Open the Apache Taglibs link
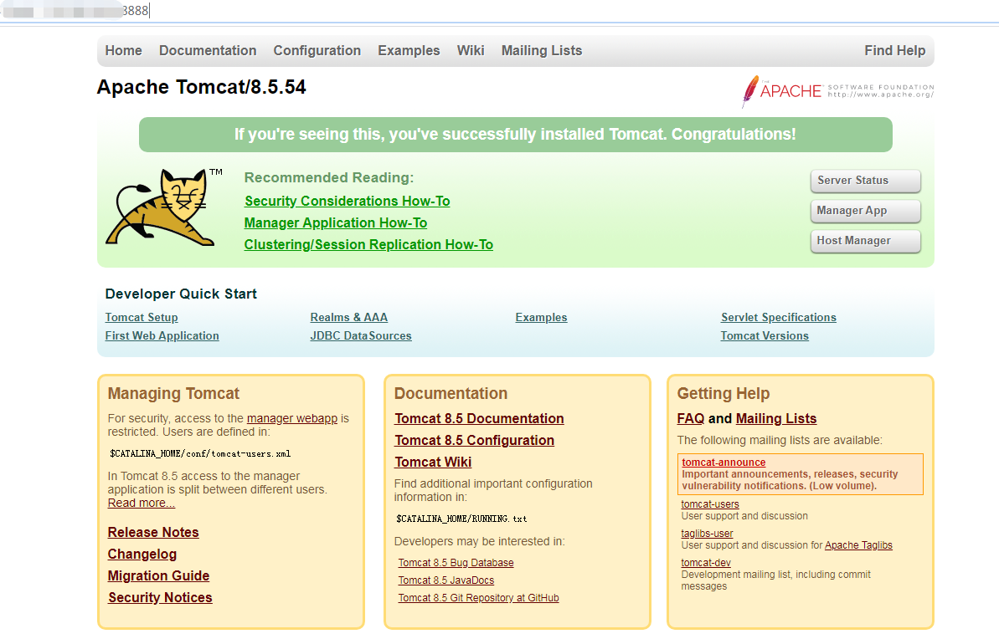999x639 pixels. 858,544
